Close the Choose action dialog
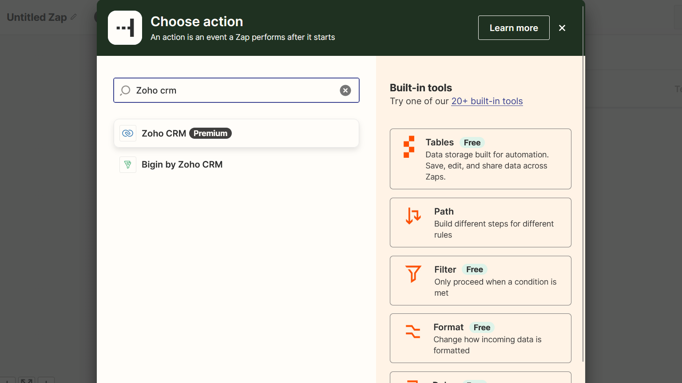Viewport: 682px width, 383px height. 562,28
